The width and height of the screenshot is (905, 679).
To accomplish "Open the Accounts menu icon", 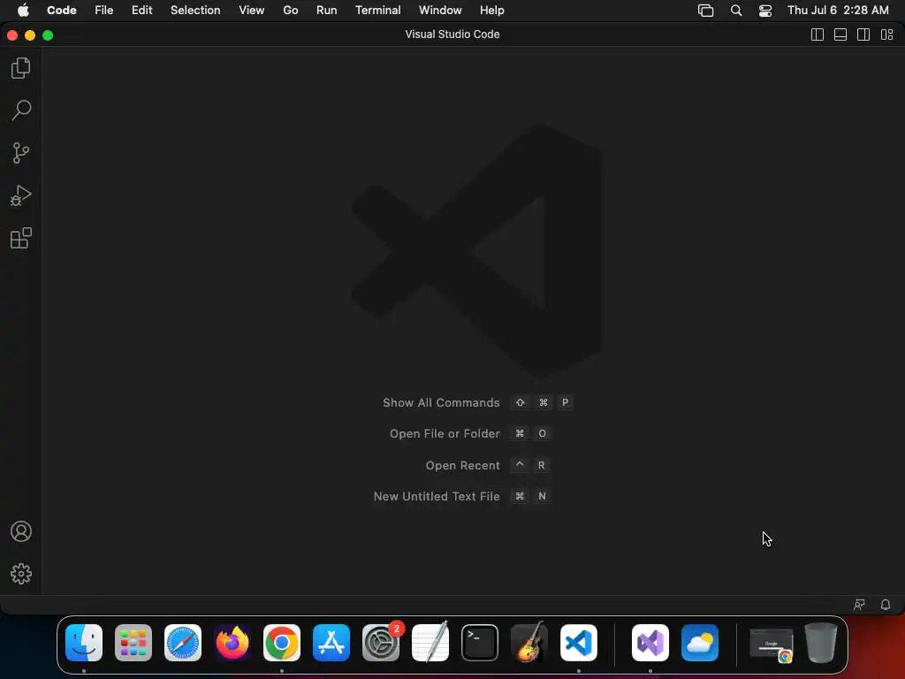I will (x=21, y=531).
